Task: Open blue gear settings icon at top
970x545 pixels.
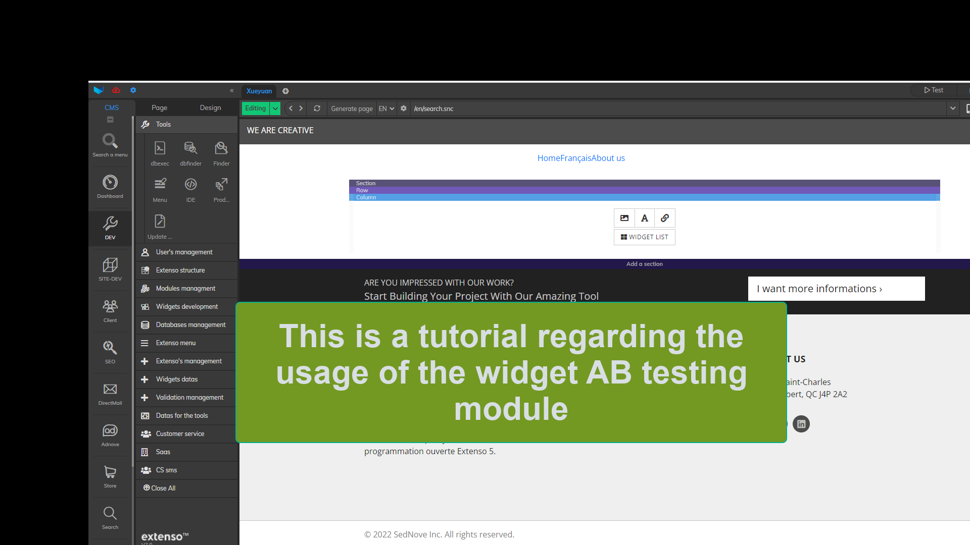Action: pyautogui.click(x=133, y=90)
